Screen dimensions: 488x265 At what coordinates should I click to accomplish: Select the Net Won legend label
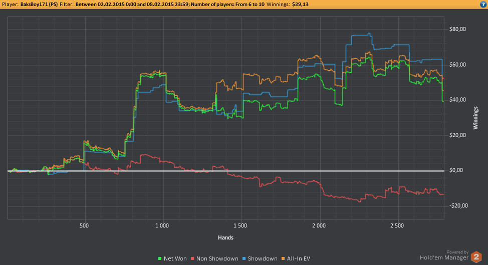pyautogui.click(x=175, y=258)
